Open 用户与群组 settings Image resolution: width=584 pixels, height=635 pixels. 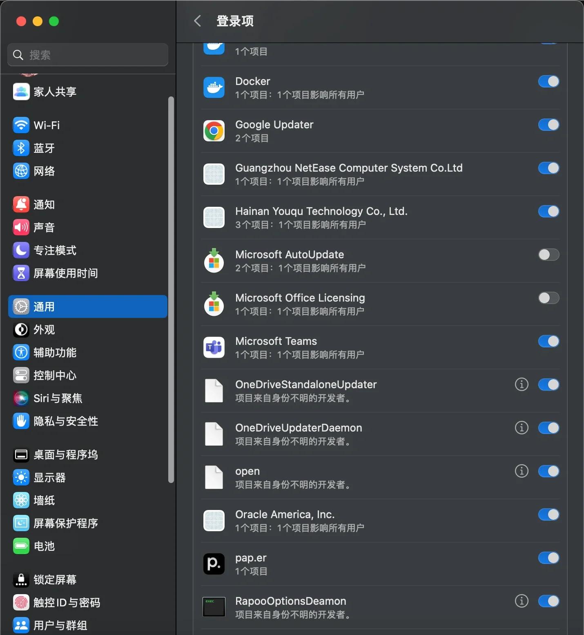tap(88, 625)
